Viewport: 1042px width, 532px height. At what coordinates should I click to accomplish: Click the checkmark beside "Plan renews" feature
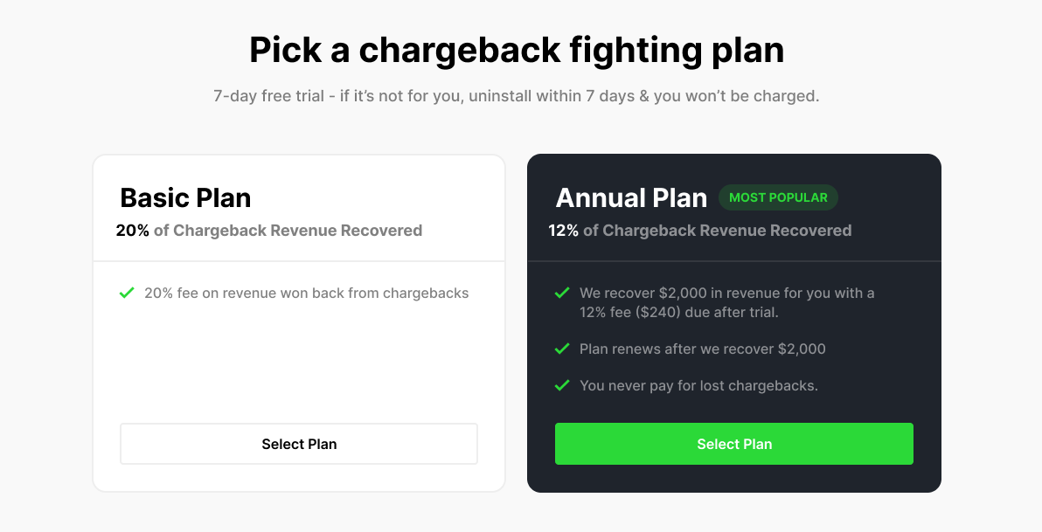pos(562,349)
